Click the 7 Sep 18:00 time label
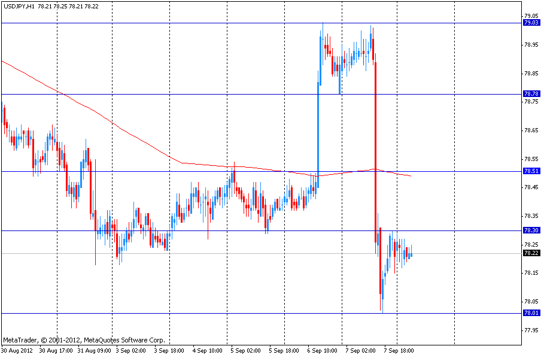Screen dimensions: 544x355 pos(399,350)
